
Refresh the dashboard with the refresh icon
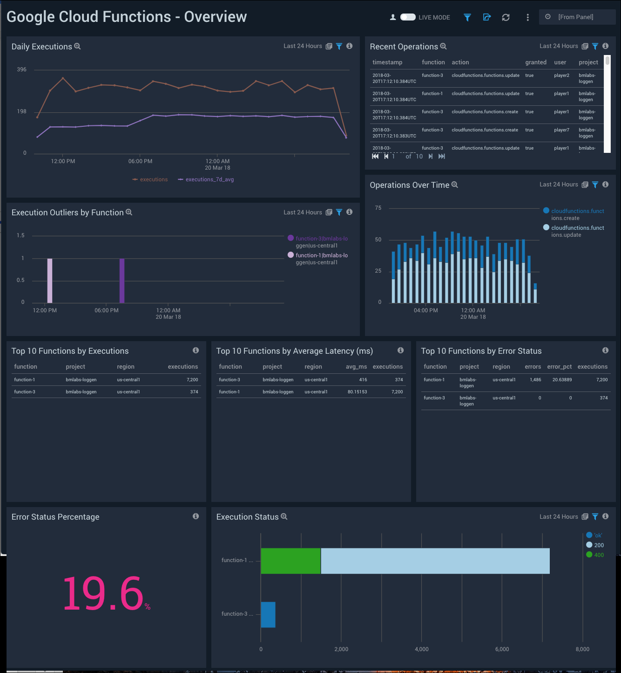tap(506, 17)
